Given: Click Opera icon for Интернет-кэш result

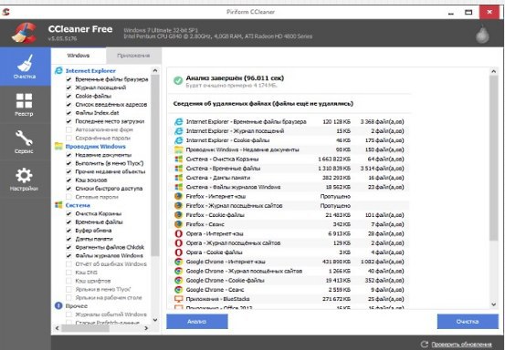Looking at the screenshot, I should (x=178, y=233).
